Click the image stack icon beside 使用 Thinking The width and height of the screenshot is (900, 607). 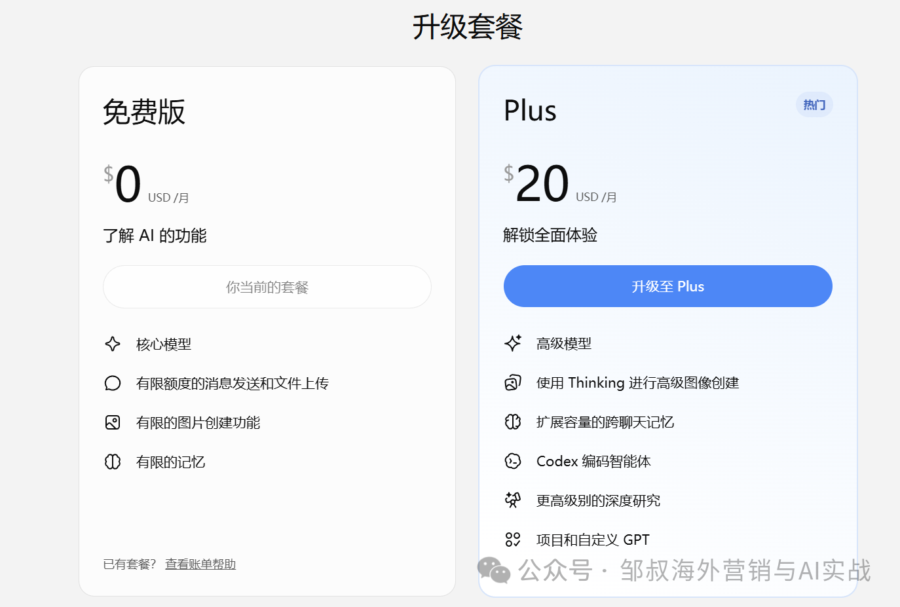point(513,382)
